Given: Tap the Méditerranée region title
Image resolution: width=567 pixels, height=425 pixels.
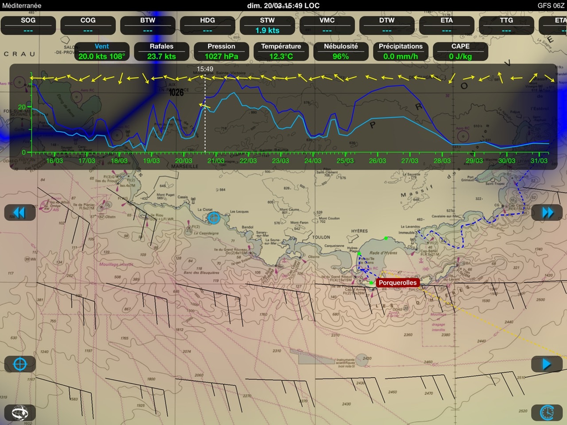Looking at the screenshot, I should [x=22, y=6].
